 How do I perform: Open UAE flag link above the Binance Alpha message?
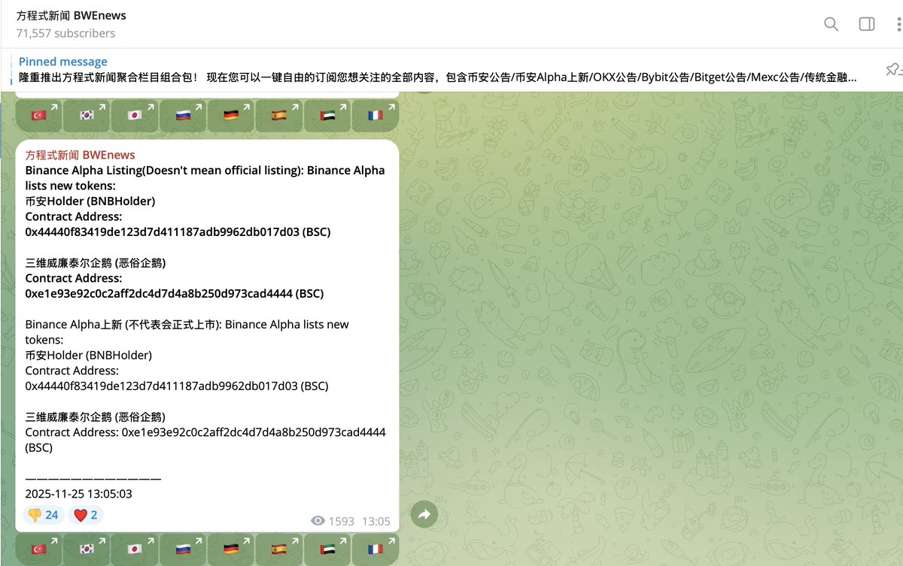coord(327,115)
